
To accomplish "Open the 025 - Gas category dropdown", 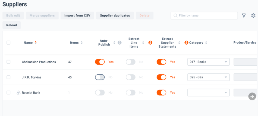I will coord(208,77).
